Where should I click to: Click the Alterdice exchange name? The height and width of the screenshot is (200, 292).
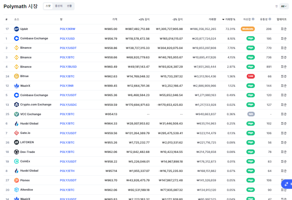tap(27, 189)
